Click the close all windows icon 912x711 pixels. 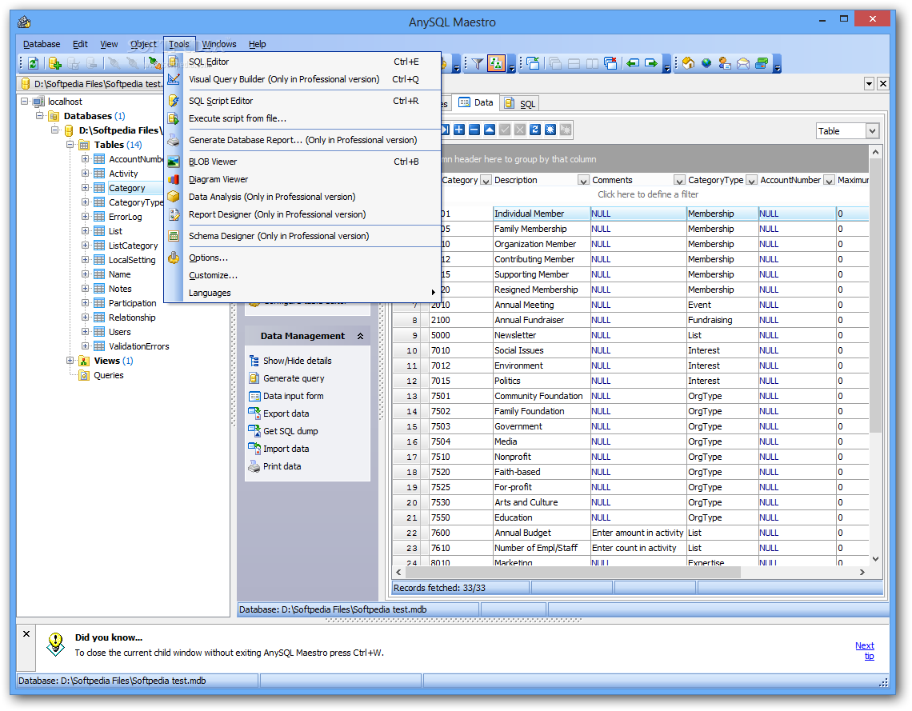tap(610, 63)
